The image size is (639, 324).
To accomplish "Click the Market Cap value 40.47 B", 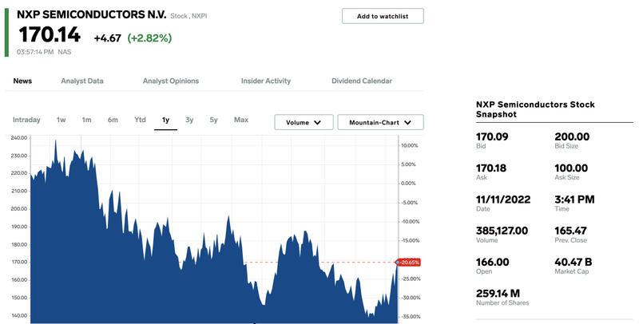I will [573, 262].
